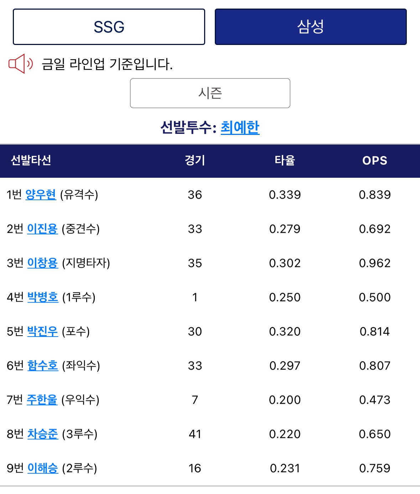Click the 타율 column header
The width and height of the screenshot is (420, 494).
tap(285, 160)
